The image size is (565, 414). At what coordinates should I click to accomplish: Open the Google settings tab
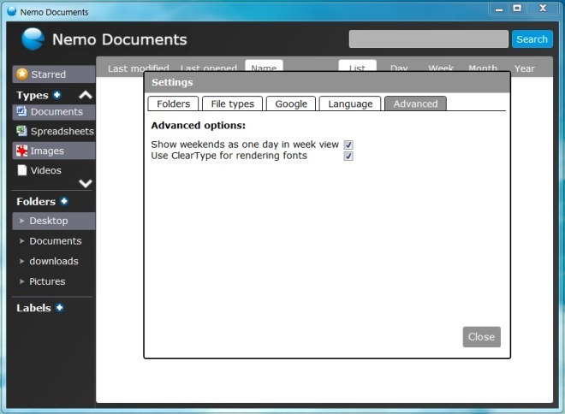tap(291, 103)
